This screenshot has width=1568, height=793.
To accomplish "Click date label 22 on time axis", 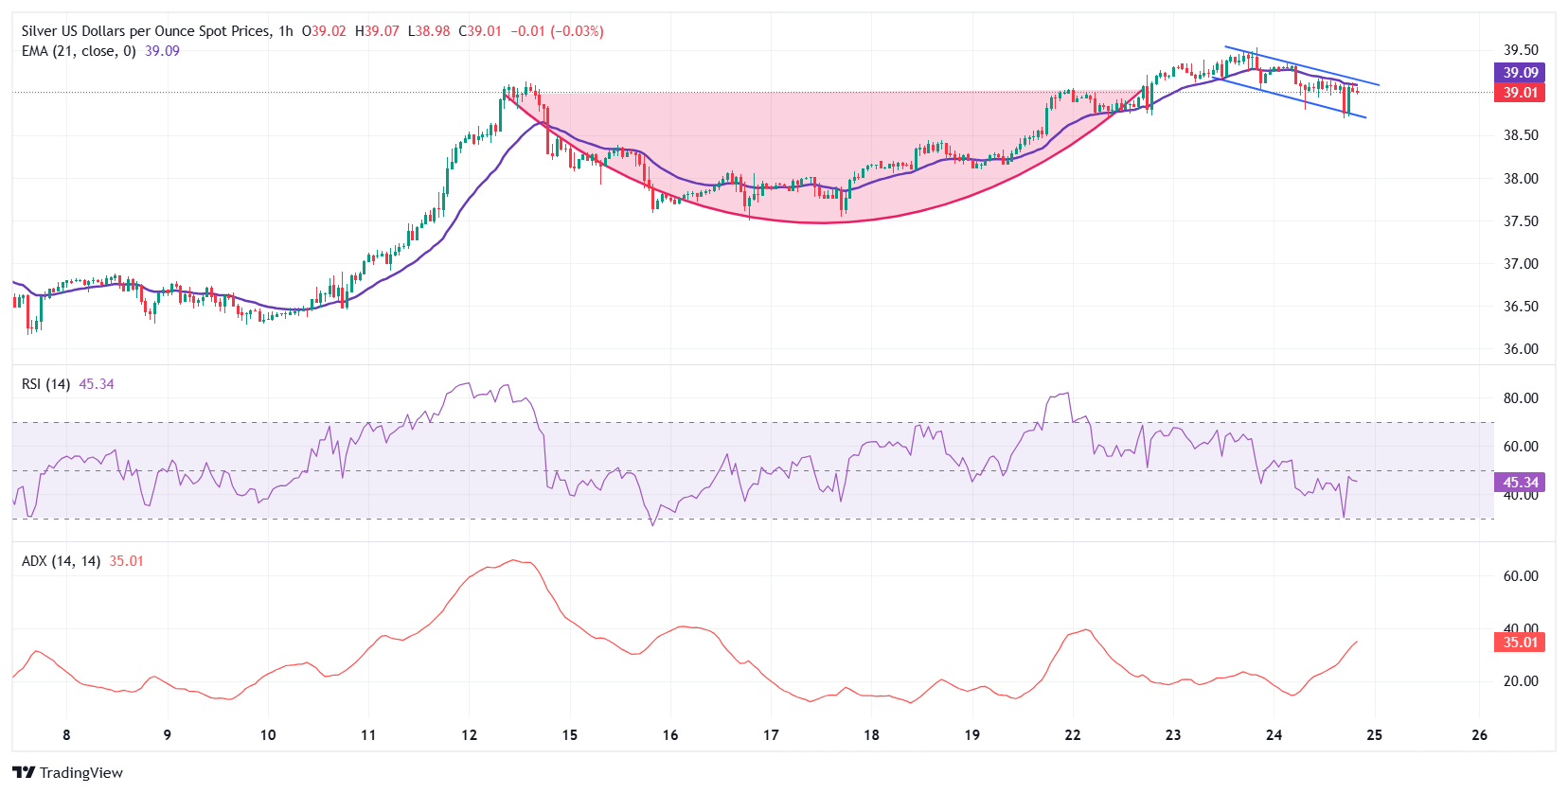I will [1073, 735].
